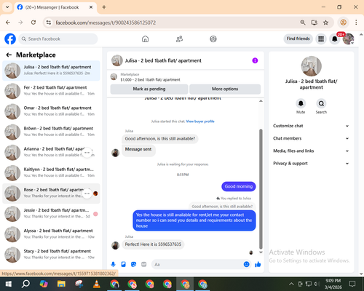The height and width of the screenshot is (291, 364).
Task: Open Windows Start menu
Action: (x=9, y=284)
